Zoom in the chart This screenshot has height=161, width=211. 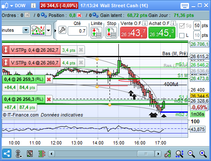203,154
